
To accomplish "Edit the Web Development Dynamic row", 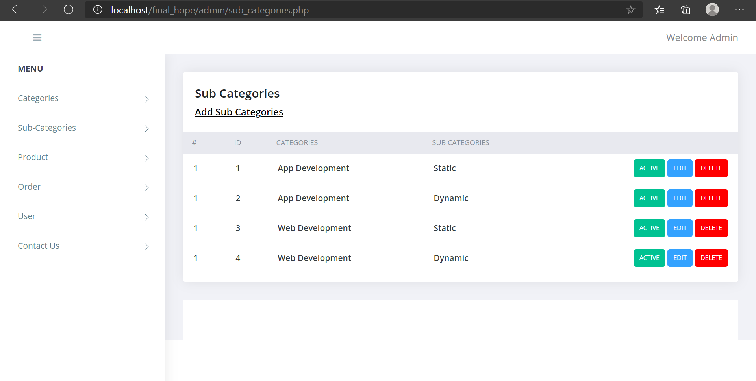I will (x=680, y=258).
